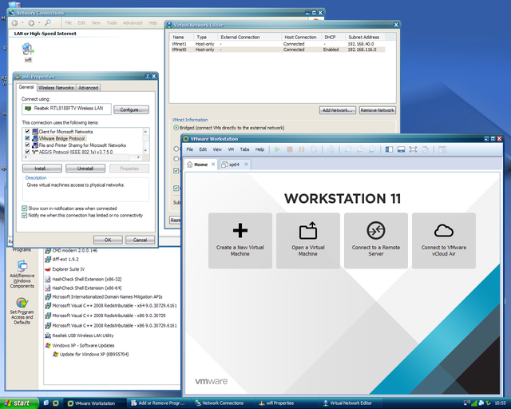The width and height of the screenshot is (511, 409).
Task: Click the Search icon in Network Connections toolbar
Action: pyautogui.click(x=48, y=22)
